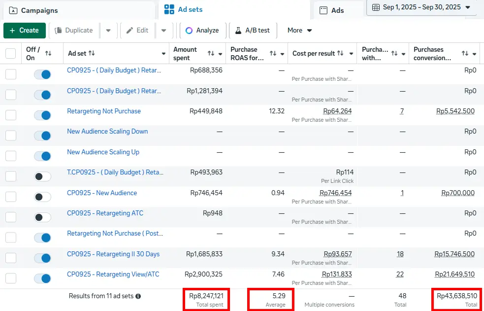The width and height of the screenshot is (484, 311).
Task: Click sort arrows next to Cost per result
Action: point(340,53)
